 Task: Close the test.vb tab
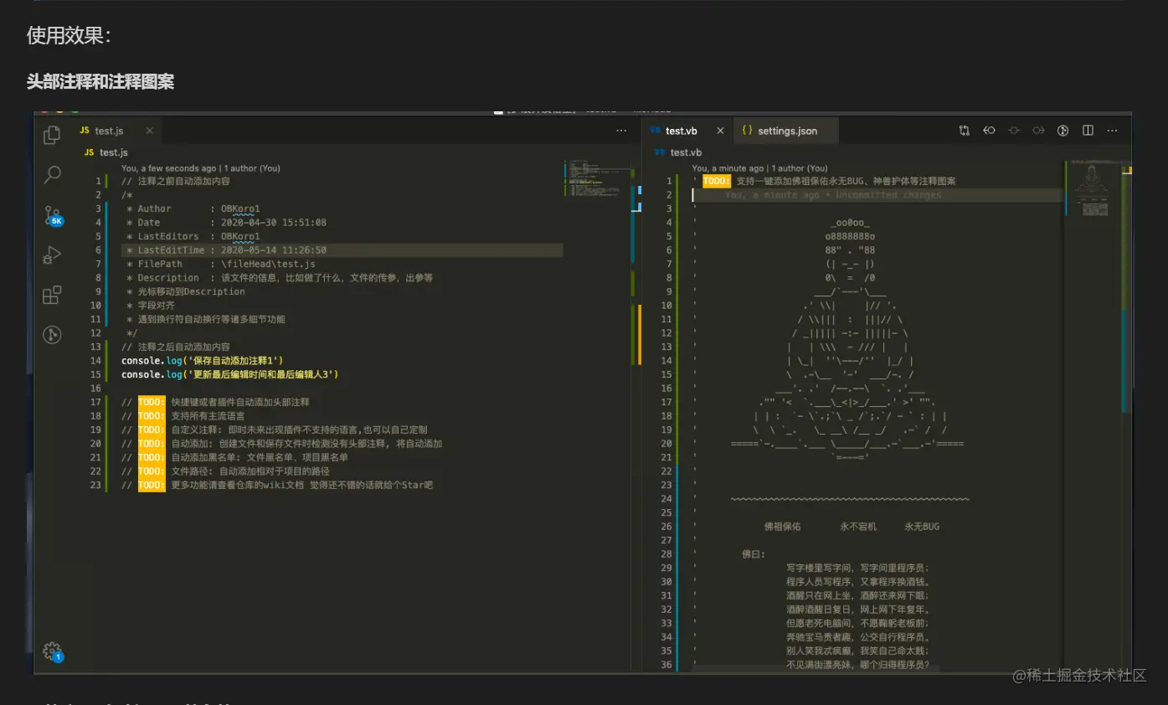719,131
